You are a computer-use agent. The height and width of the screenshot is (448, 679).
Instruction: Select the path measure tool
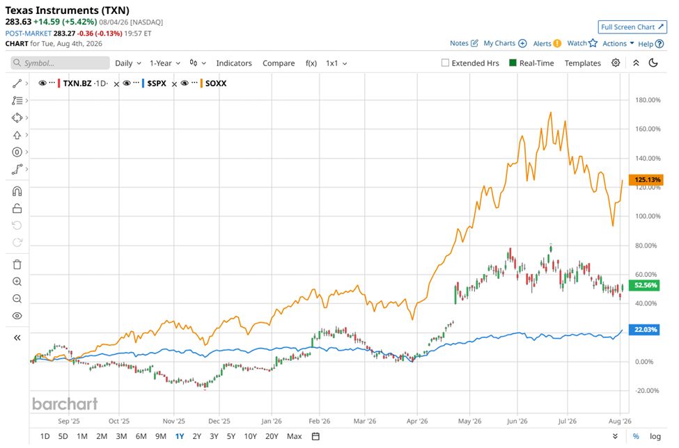[17, 169]
